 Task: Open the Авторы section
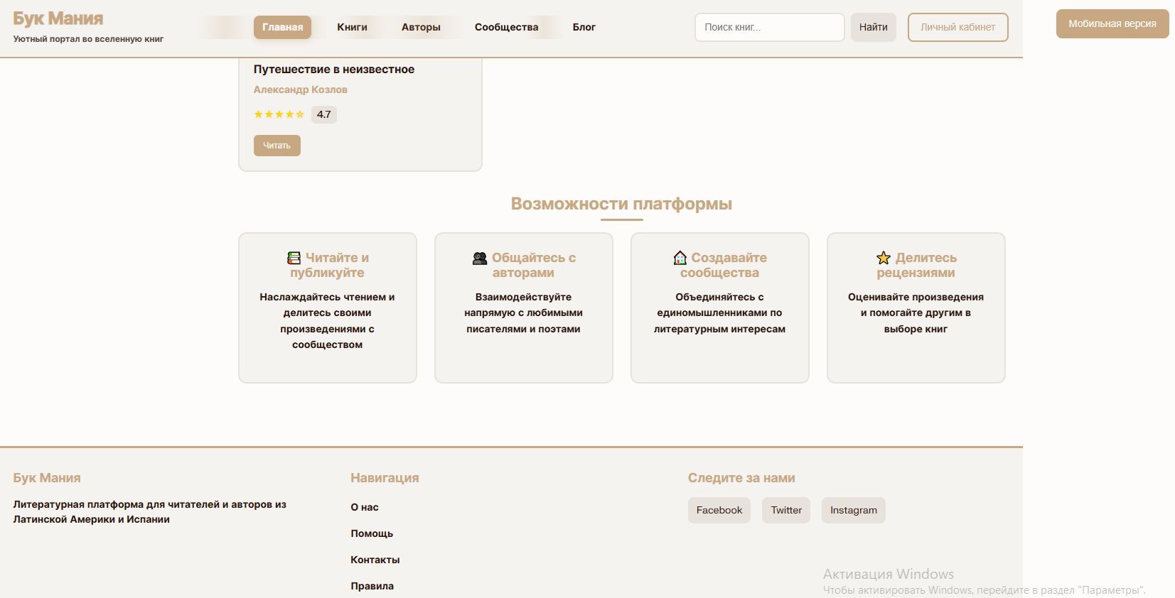coord(421,27)
